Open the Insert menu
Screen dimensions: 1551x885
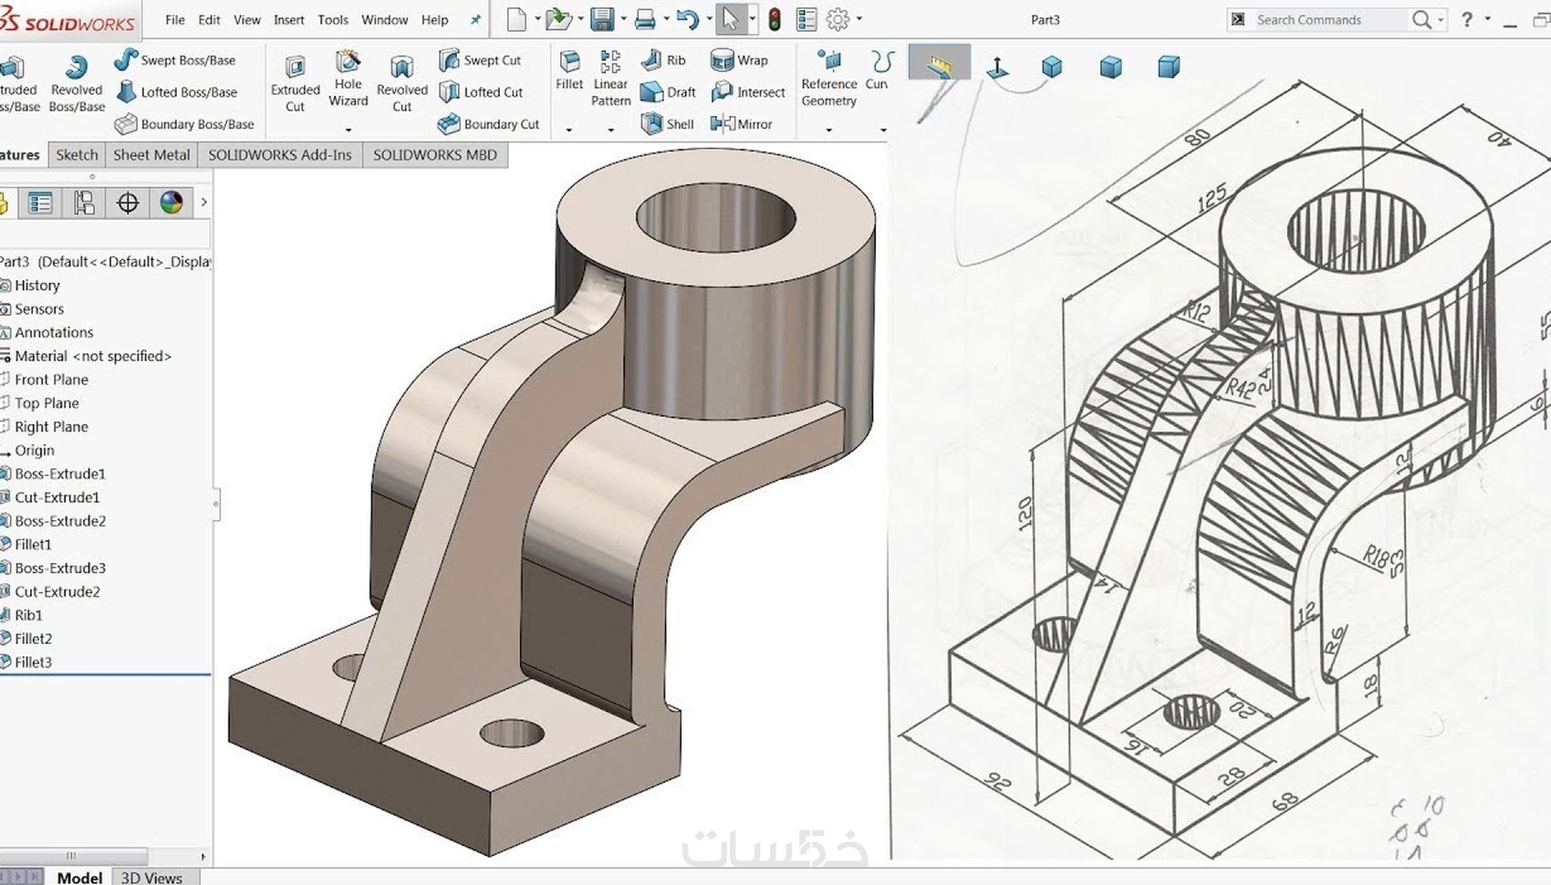point(289,19)
